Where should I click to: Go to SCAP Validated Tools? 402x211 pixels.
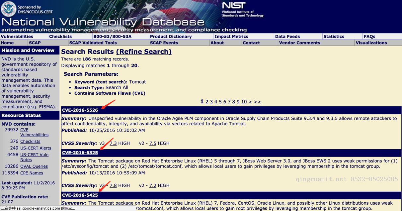(x=93, y=43)
